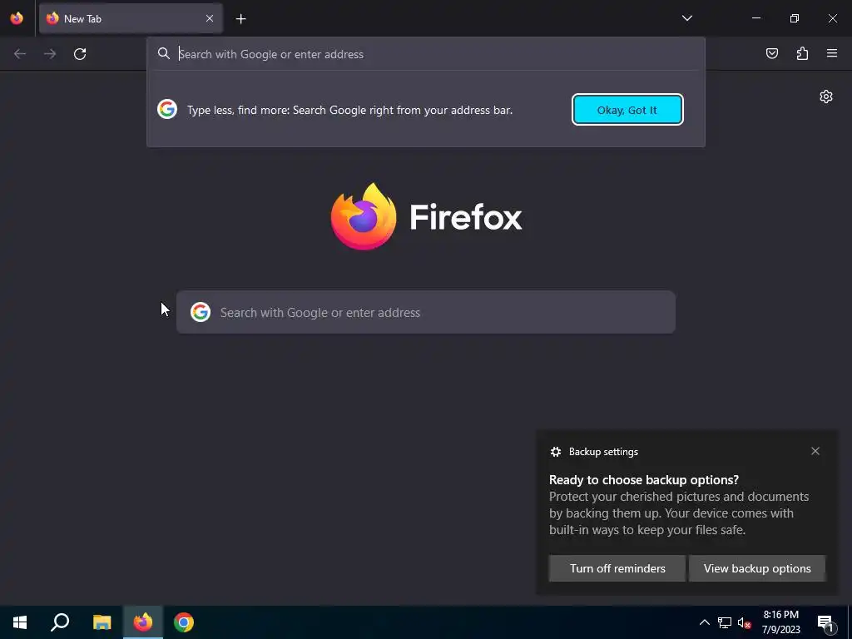The image size is (852, 639).
Task: Click the Google icon in the page search box
Action: (x=201, y=312)
